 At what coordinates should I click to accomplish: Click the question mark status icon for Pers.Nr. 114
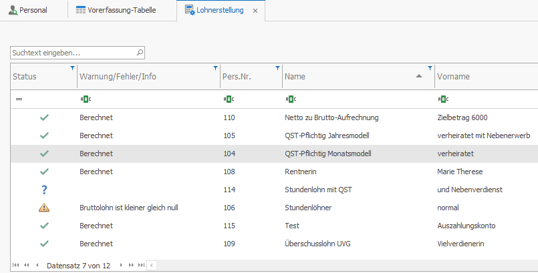pos(45,190)
